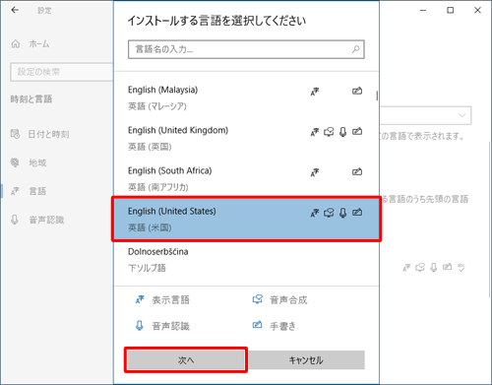
Task: Click the microphone icon in sidebar
Action: (15, 220)
